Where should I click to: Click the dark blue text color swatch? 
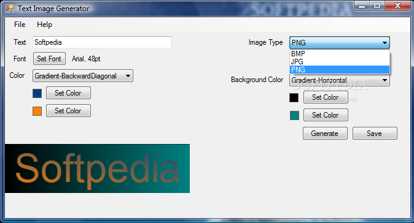pyautogui.click(x=37, y=93)
